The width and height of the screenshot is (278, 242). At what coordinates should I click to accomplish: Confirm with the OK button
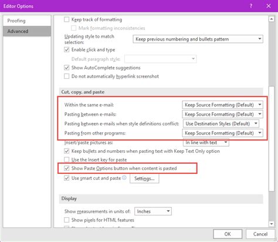pos(228,234)
